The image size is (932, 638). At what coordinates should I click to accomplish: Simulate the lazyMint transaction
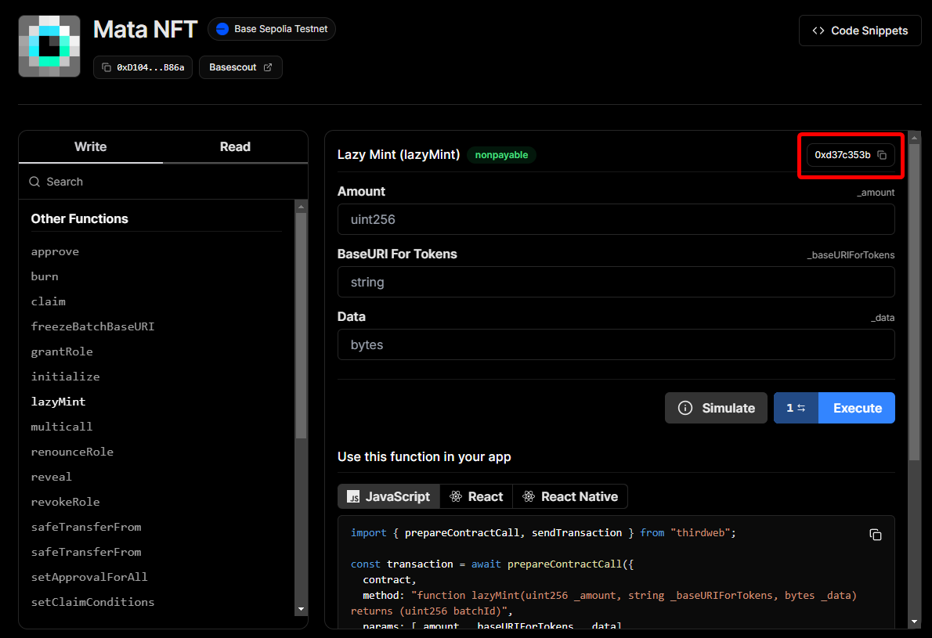pyautogui.click(x=716, y=408)
